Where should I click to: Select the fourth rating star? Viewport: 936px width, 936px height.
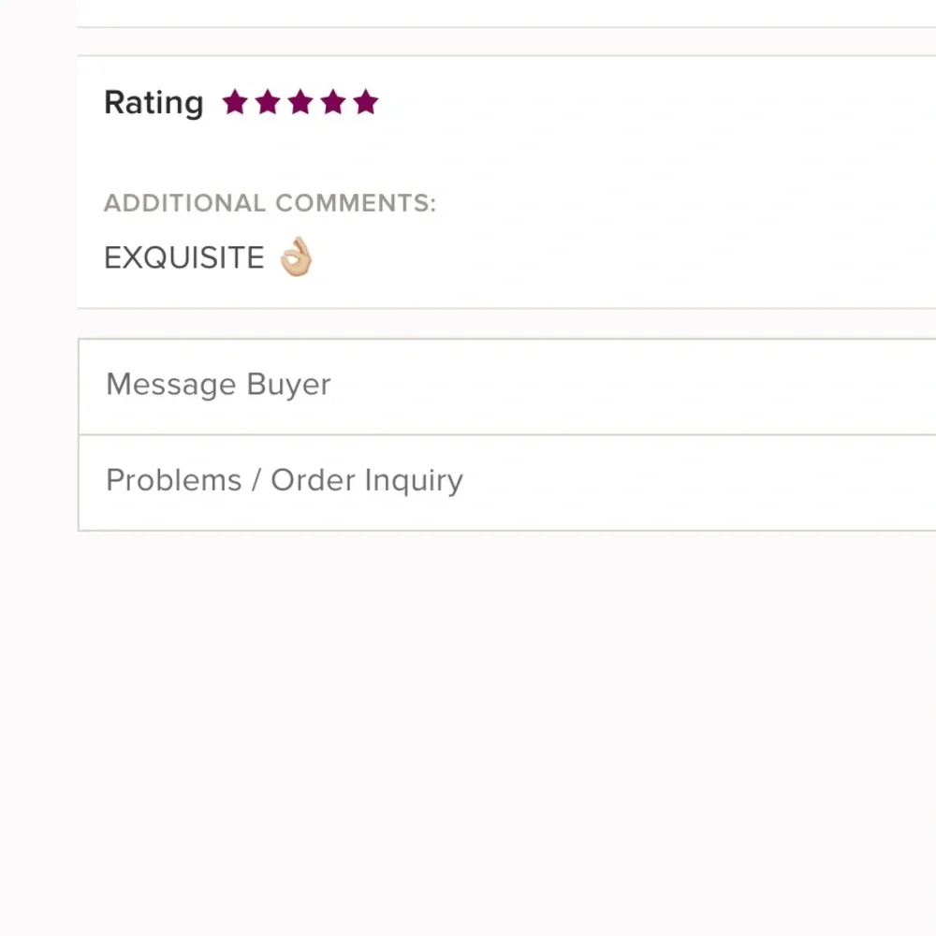coord(332,102)
